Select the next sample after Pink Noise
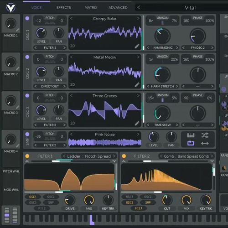 pos(138,134)
